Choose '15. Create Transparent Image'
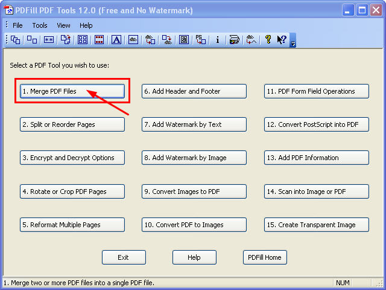 (x=317, y=225)
